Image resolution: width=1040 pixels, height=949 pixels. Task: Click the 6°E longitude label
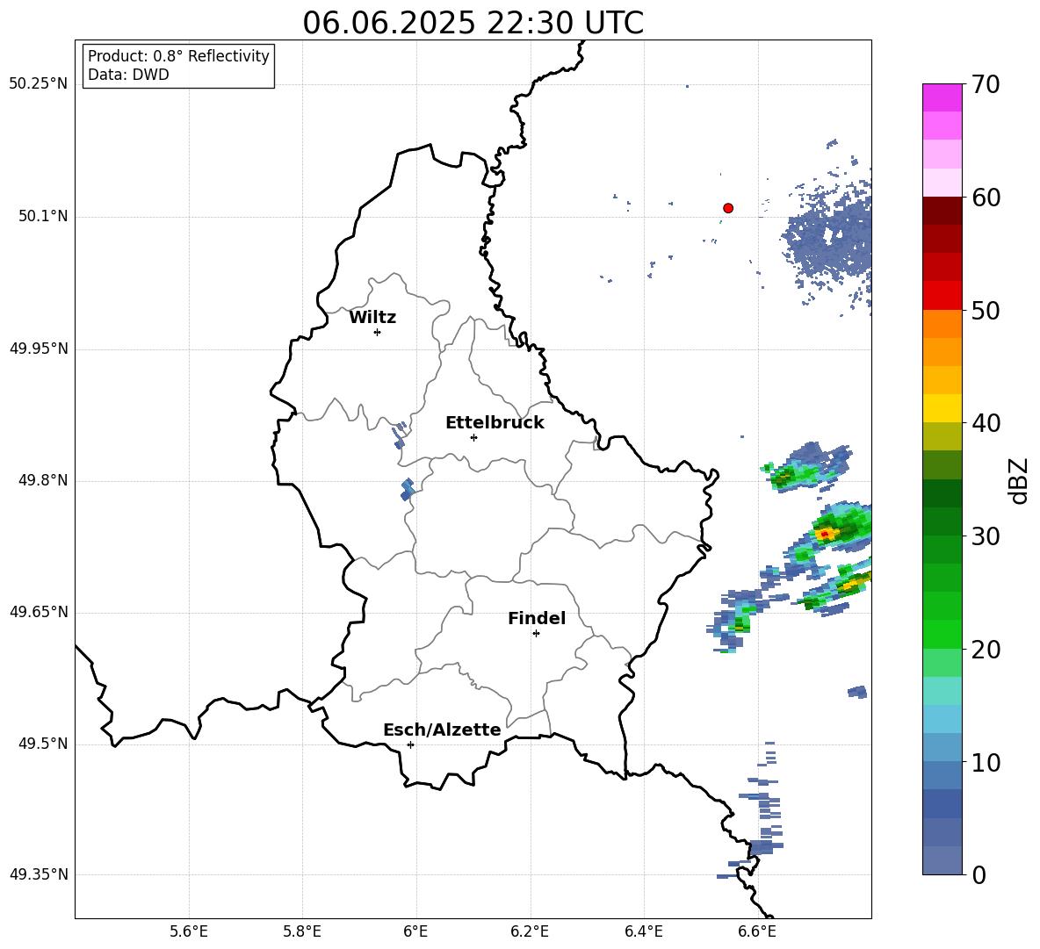pyautogui.click(x=415, y=931)
